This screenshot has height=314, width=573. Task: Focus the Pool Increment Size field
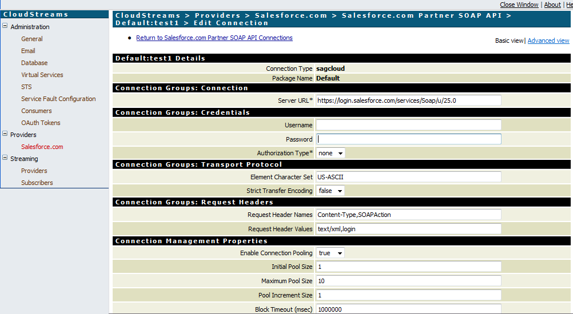coord(408,295)
